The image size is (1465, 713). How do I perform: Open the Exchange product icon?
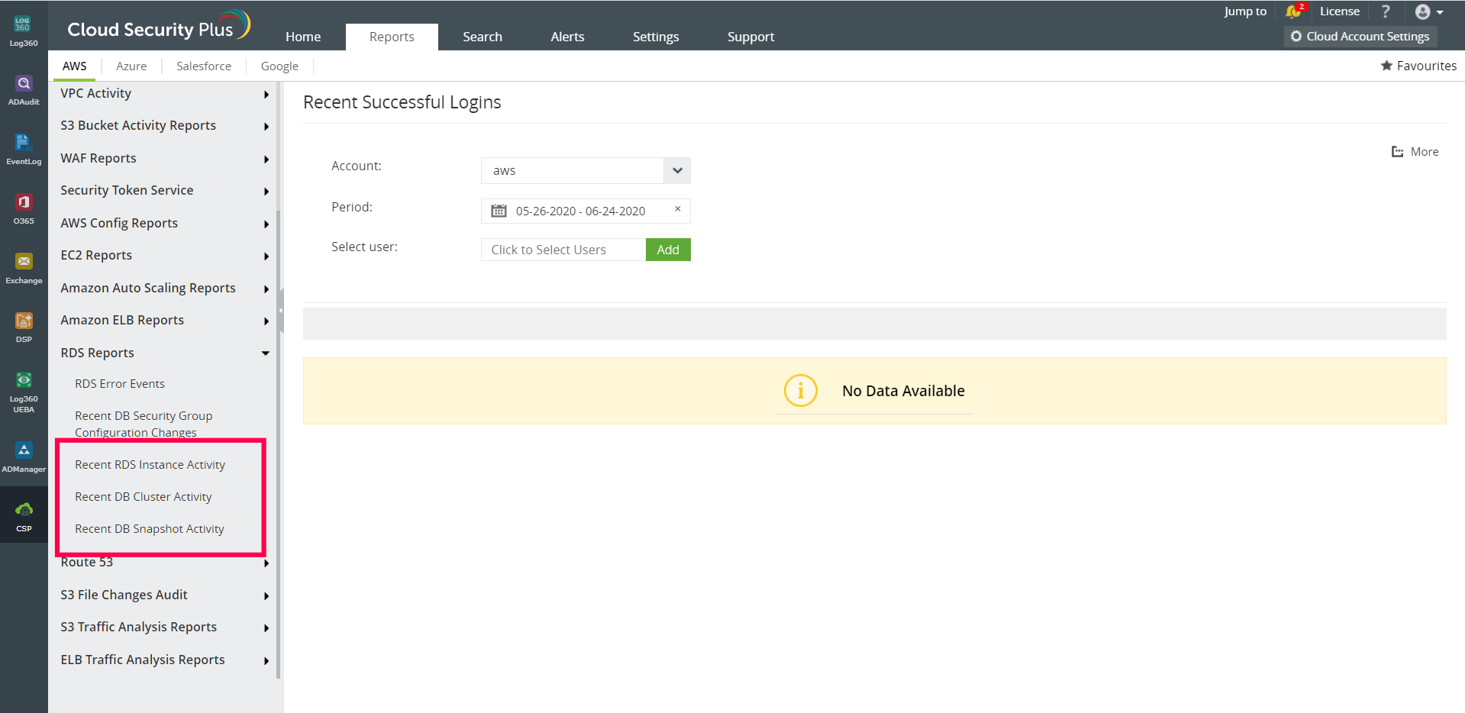click(x=24, y=262)
